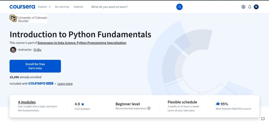Click the Learn more link

point(65,84)
